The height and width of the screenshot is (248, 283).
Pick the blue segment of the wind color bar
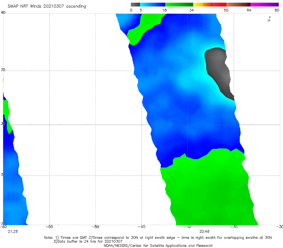point(153,5)
